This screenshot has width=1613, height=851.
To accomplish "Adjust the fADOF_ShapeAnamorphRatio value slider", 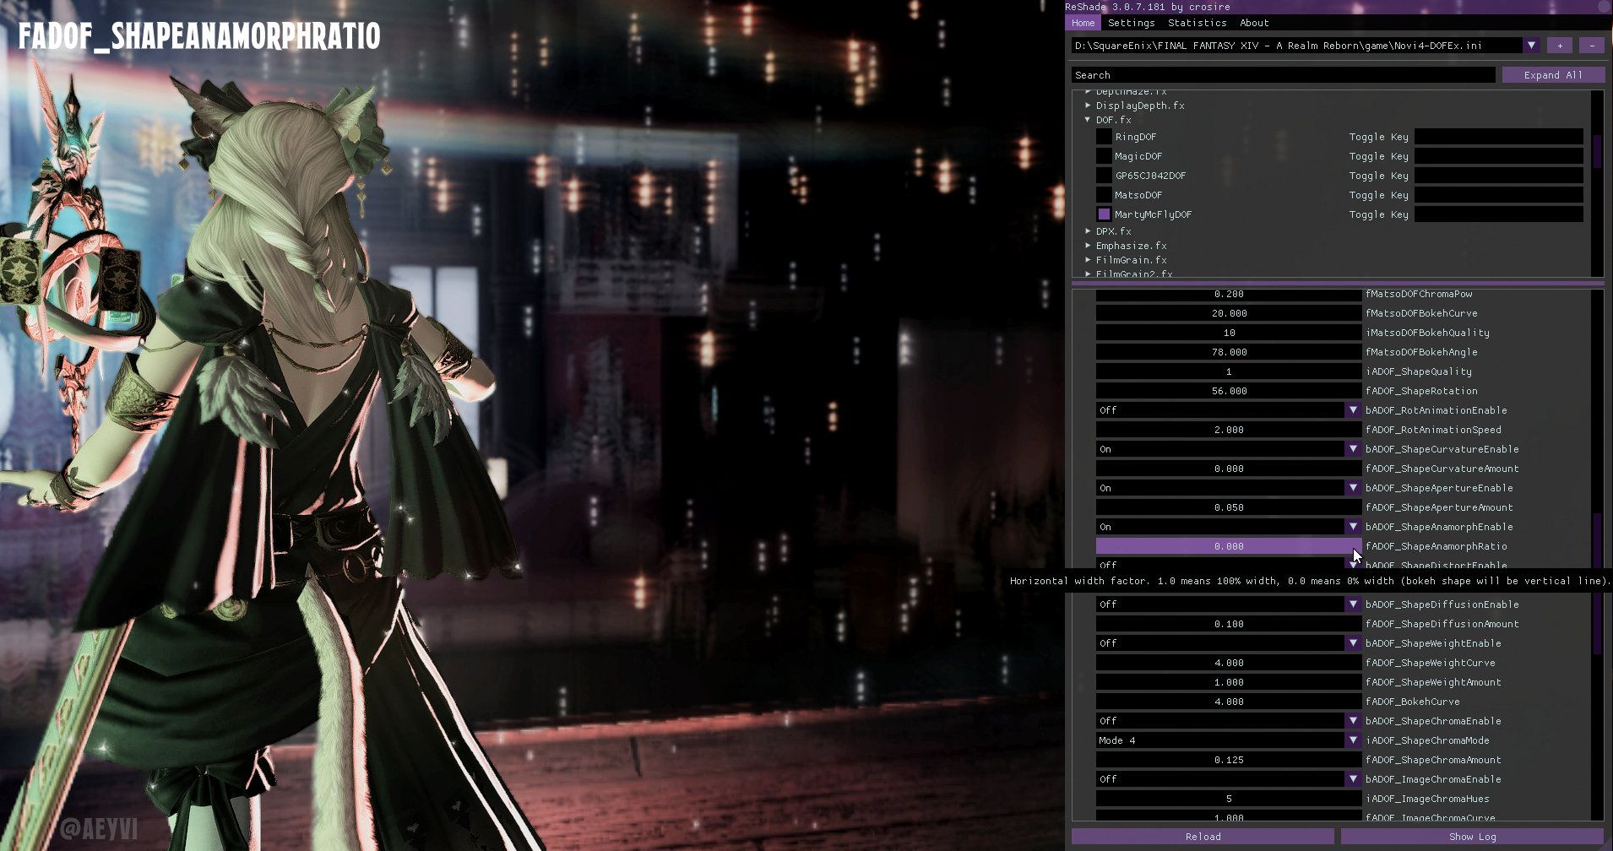I will point(1229,546).
